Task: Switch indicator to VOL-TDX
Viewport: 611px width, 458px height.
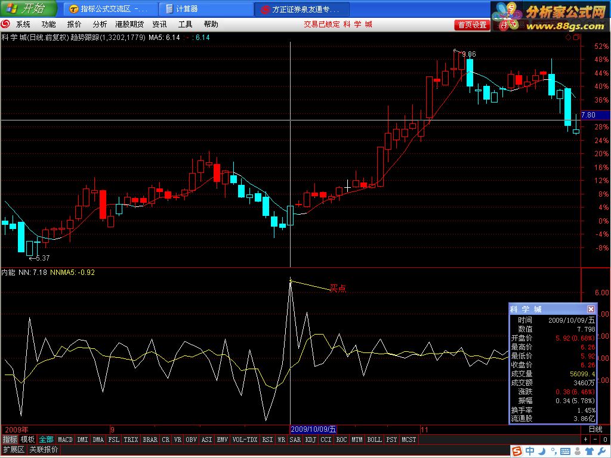Action: click(x=245, y=440)
